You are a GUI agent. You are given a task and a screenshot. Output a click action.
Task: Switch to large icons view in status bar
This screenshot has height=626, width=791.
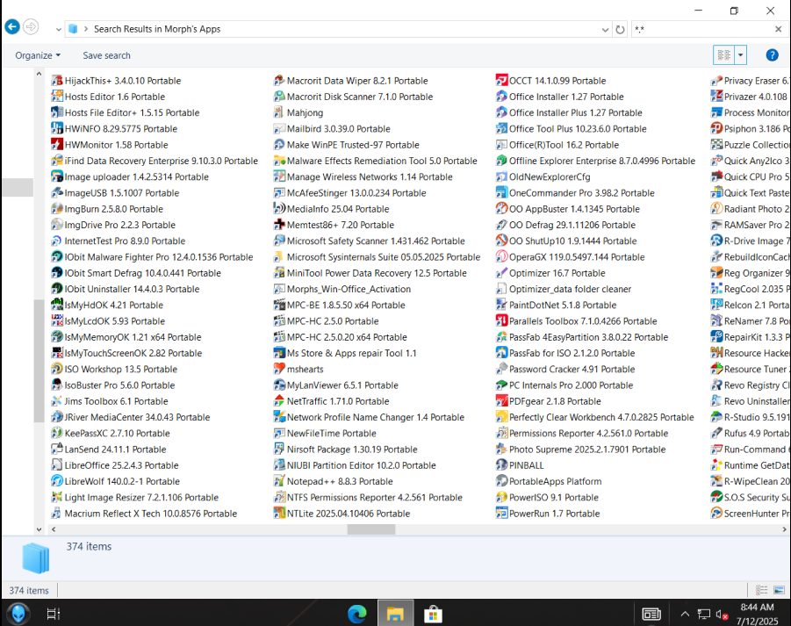click(x=779, y=590)
